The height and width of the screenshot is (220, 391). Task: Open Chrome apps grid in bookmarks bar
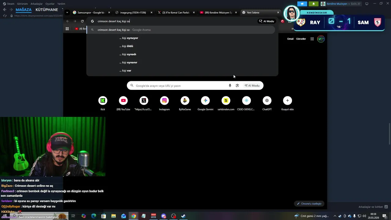click(67, 29)
